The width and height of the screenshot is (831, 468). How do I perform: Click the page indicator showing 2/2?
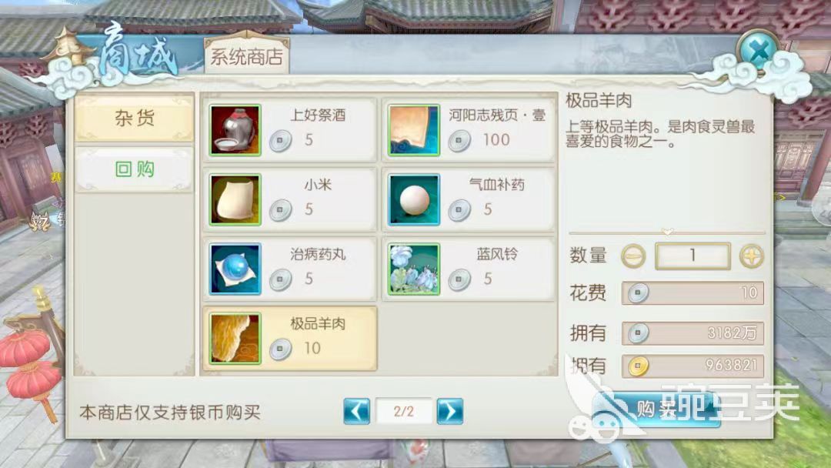pos(403,411)
